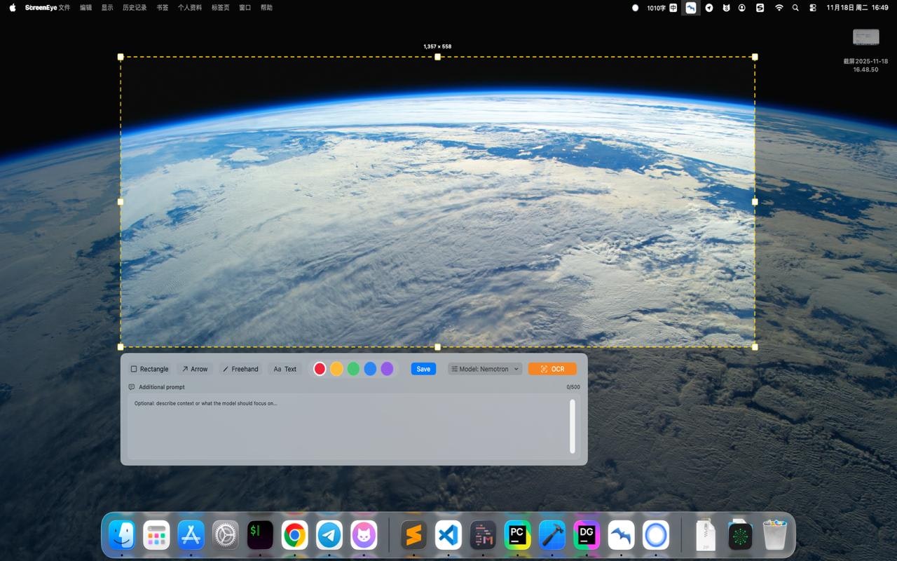This screenshot has height=561, width=897.
Task: Open the Additional prompt comment icon
Action: 131,386
